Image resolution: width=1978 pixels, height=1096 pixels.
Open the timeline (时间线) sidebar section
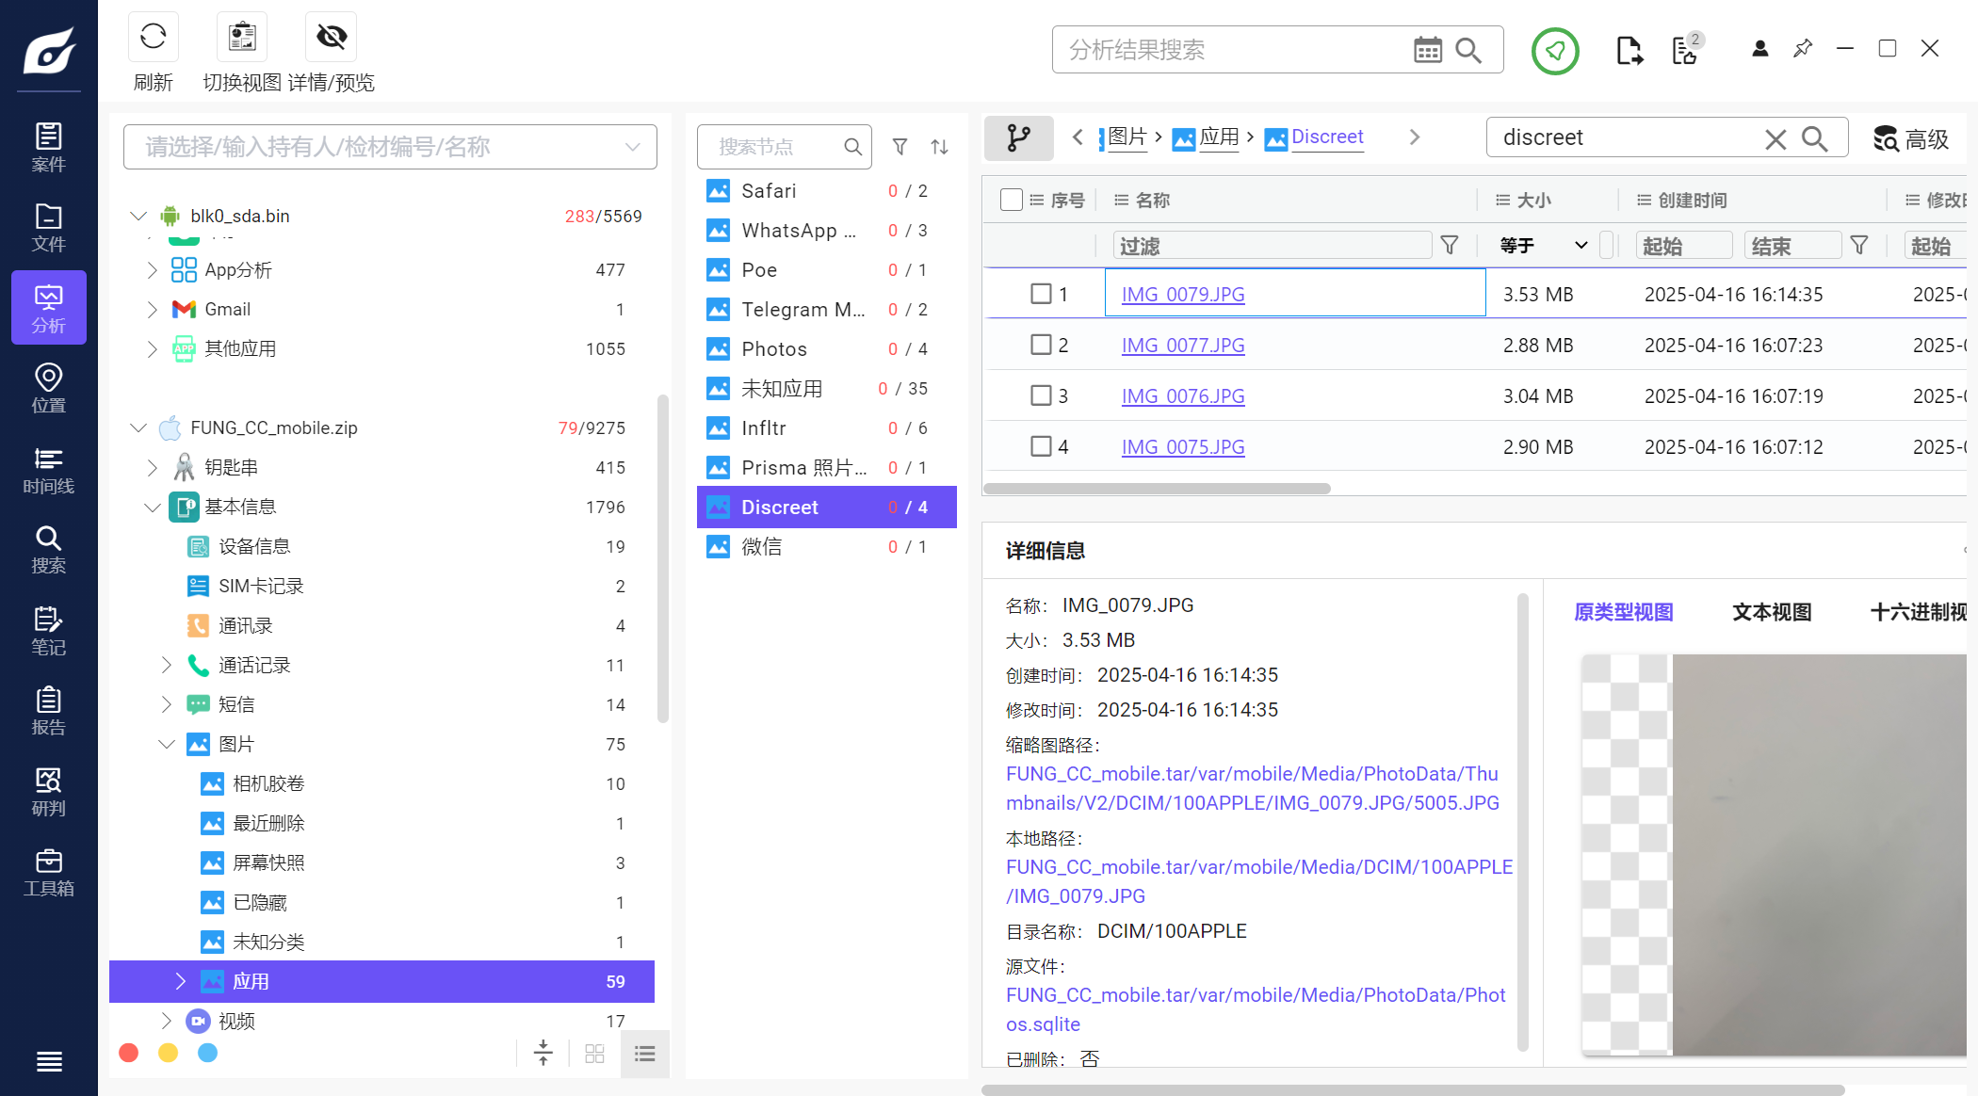48,470
